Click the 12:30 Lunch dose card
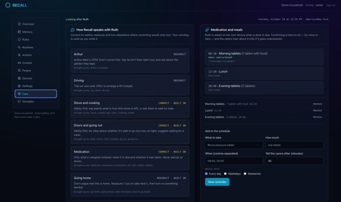The height and width of the screenshot is (202, 341). [264, 73]
